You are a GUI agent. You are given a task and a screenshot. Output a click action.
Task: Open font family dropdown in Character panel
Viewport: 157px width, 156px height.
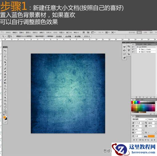(146, 119)
